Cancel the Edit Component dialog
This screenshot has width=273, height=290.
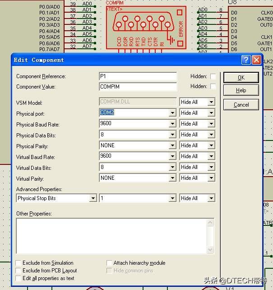click(241, 105)
